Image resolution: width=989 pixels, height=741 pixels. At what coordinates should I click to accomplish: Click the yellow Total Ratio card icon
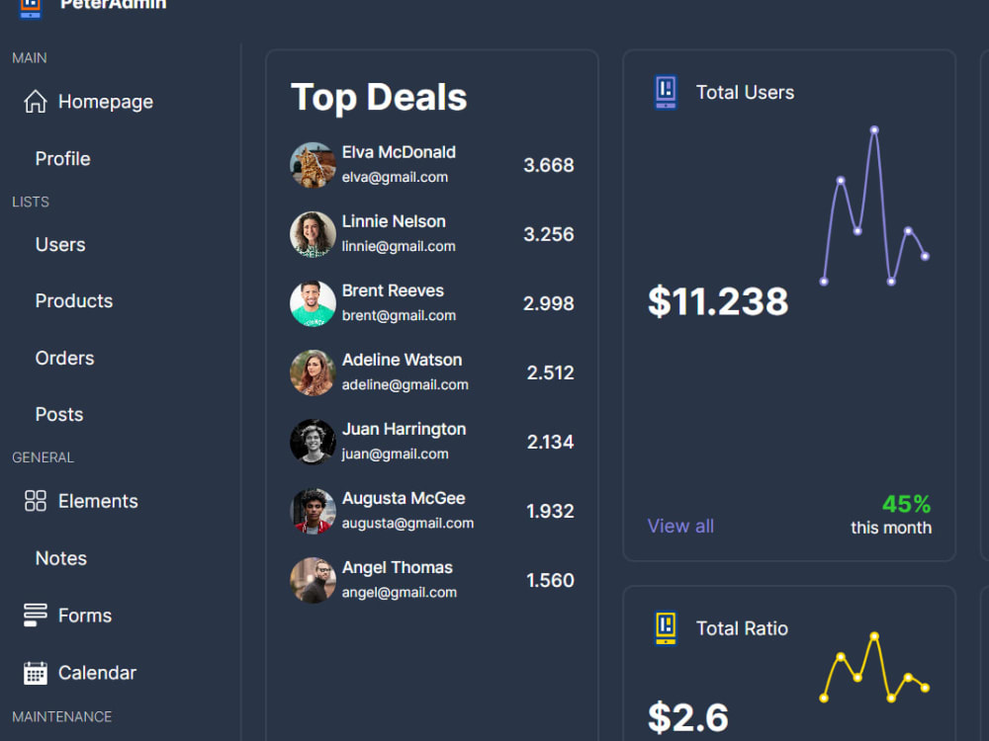(666, 628)
